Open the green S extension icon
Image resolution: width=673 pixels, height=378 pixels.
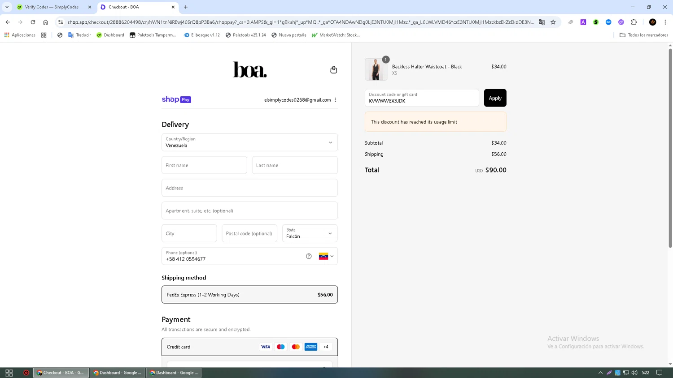pyautogui.click(x=596, y=22)
